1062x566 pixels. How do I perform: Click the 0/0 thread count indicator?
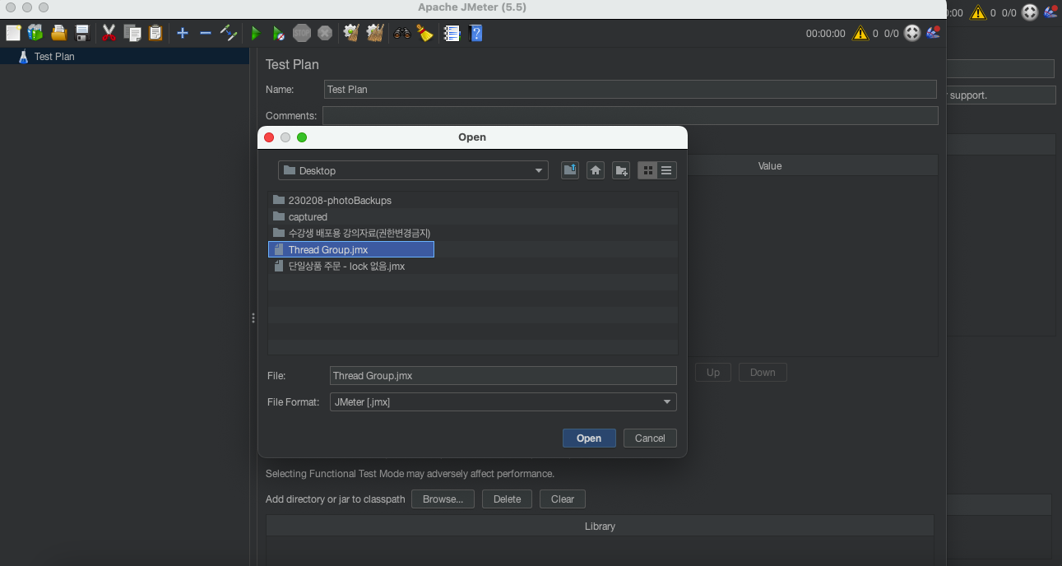point(891,34)
